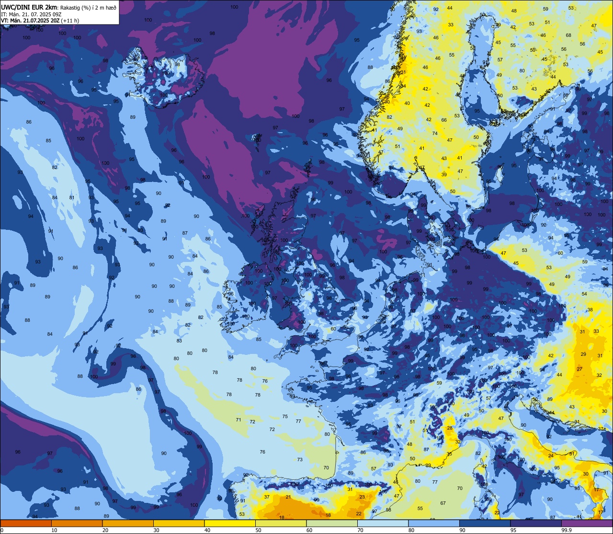Pick the 30–40 legend color segment
The image size is (613, 534).
tap(179, 523)
